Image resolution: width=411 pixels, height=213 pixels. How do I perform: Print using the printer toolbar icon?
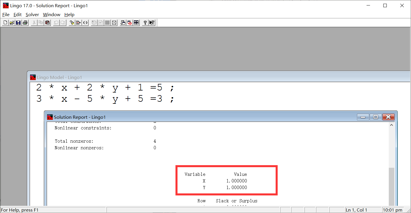(25, 23)
